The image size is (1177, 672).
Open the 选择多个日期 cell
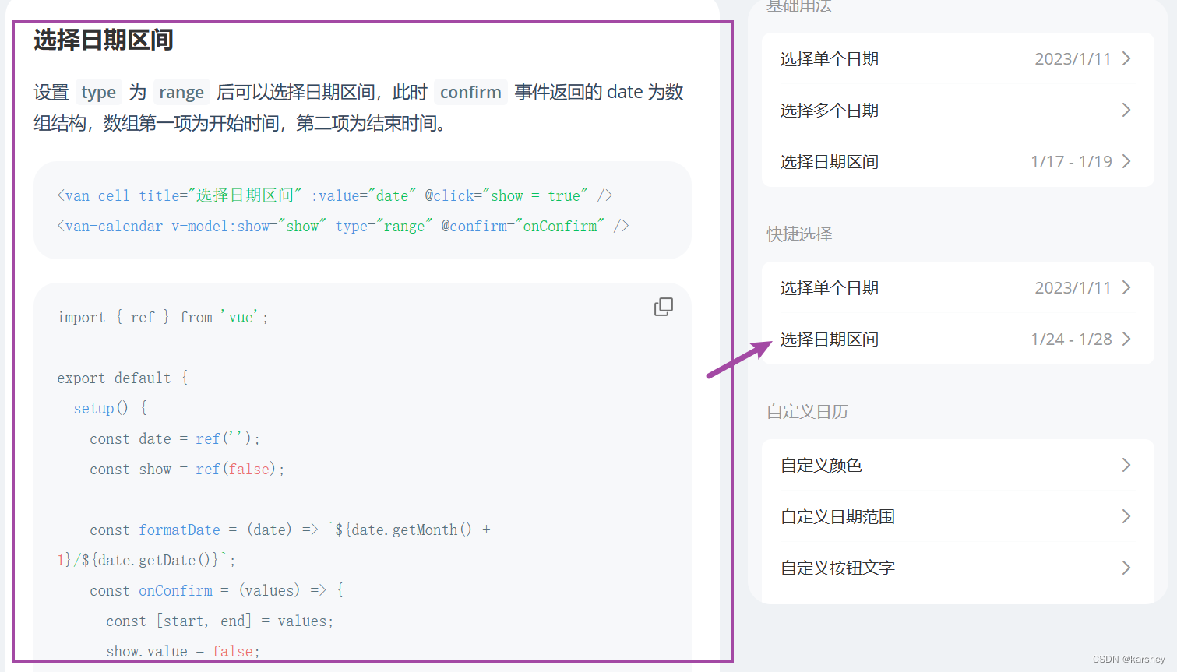[957, 111]
